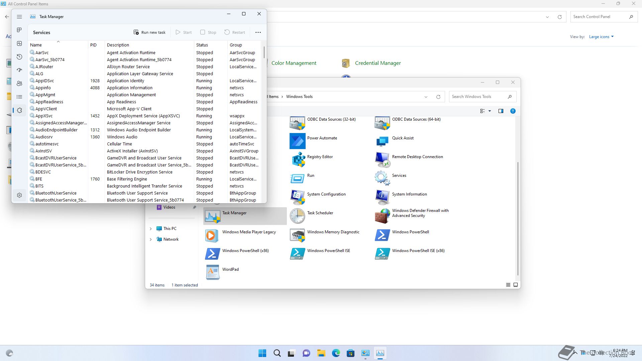Select the AJRouter service row
Image resolution: width=642 pixels, height=361 pixels.
click(144, 67)
